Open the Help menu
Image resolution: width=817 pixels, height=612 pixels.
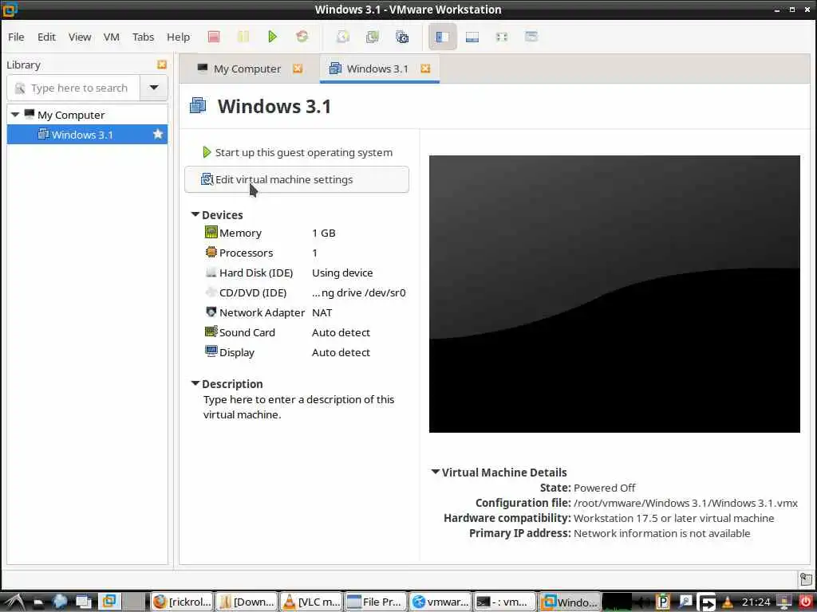coord(178,37)
